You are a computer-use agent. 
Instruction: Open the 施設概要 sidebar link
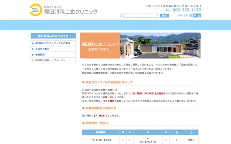(x=40, y=54)
